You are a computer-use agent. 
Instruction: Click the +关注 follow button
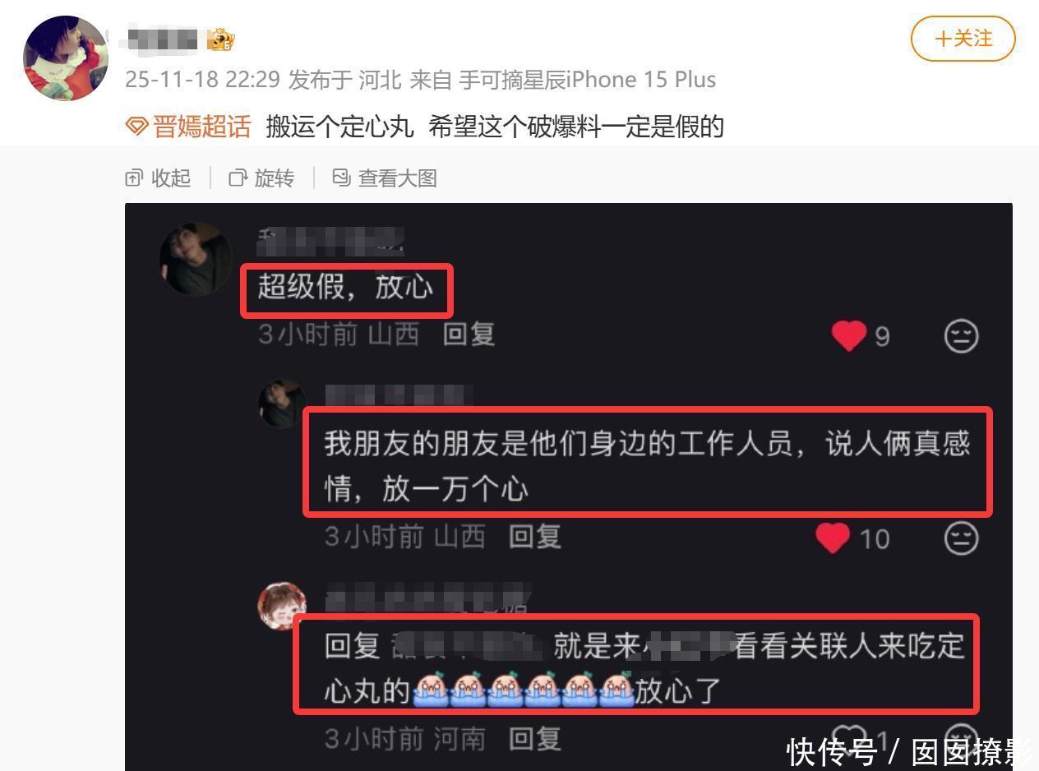(963, 39)
